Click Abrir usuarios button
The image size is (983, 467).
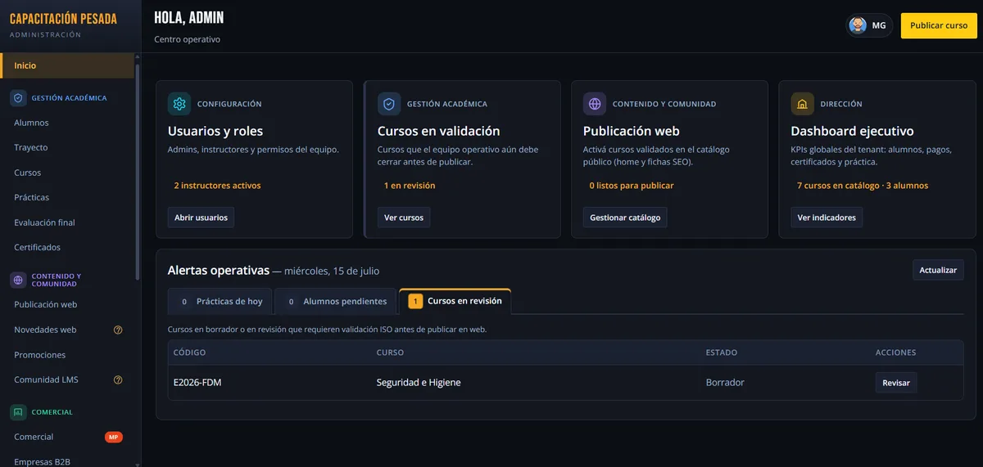201,218
